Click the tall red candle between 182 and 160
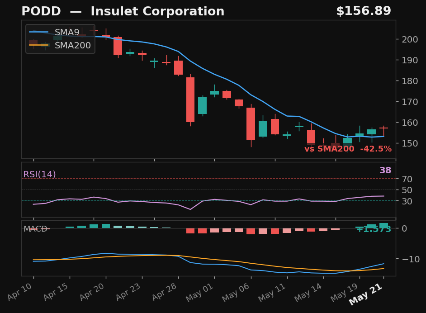426x313 pixels. pos(190,100)
